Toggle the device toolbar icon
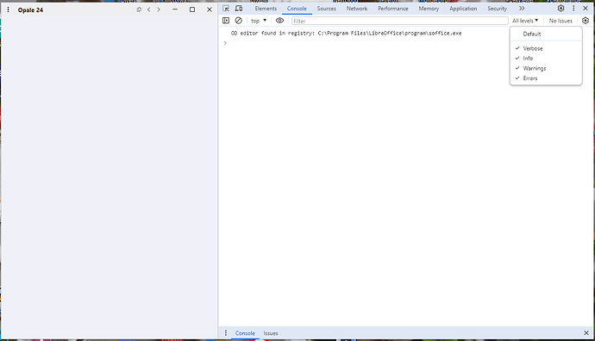The height and width of the screenshot is (341, 595). tap(239, 9)
